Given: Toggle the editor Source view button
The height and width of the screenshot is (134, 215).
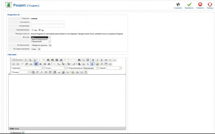Looking at the screenshot, I should click(17, 60).
